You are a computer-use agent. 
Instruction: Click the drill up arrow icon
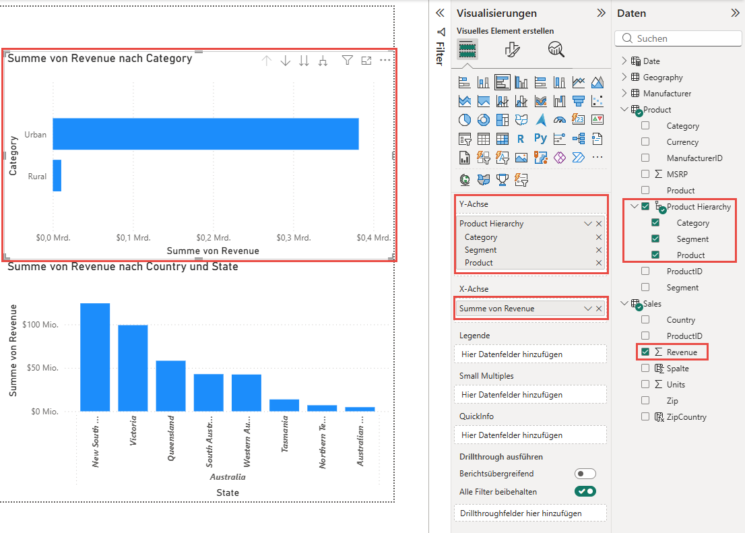(x=267, y=61)
